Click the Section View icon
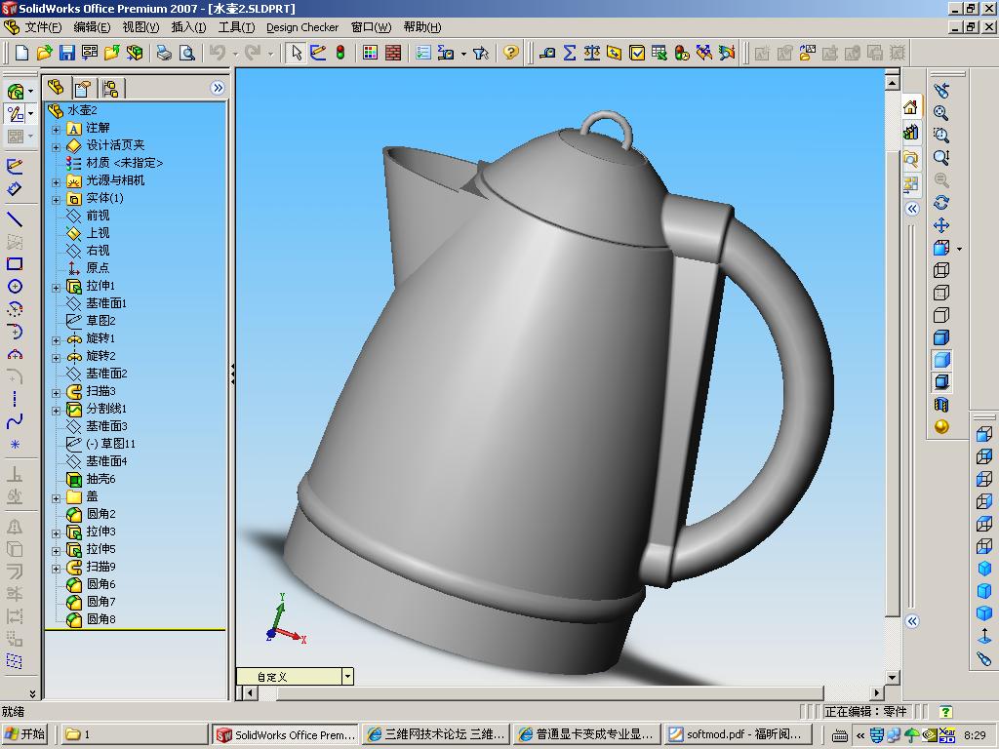This screenshot has height=749, width=999. 941,405
